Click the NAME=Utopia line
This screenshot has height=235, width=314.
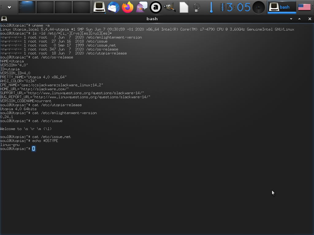pyautogui.click(x=12, y=61)
